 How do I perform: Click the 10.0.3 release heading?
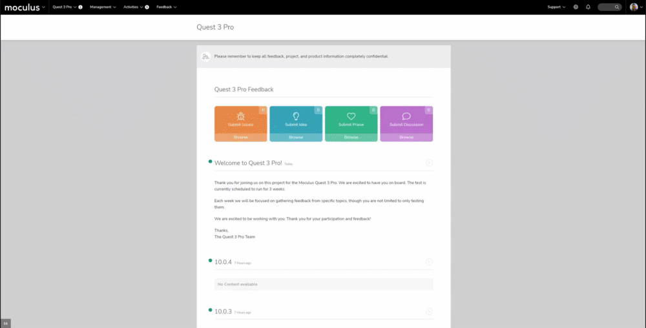223,312
